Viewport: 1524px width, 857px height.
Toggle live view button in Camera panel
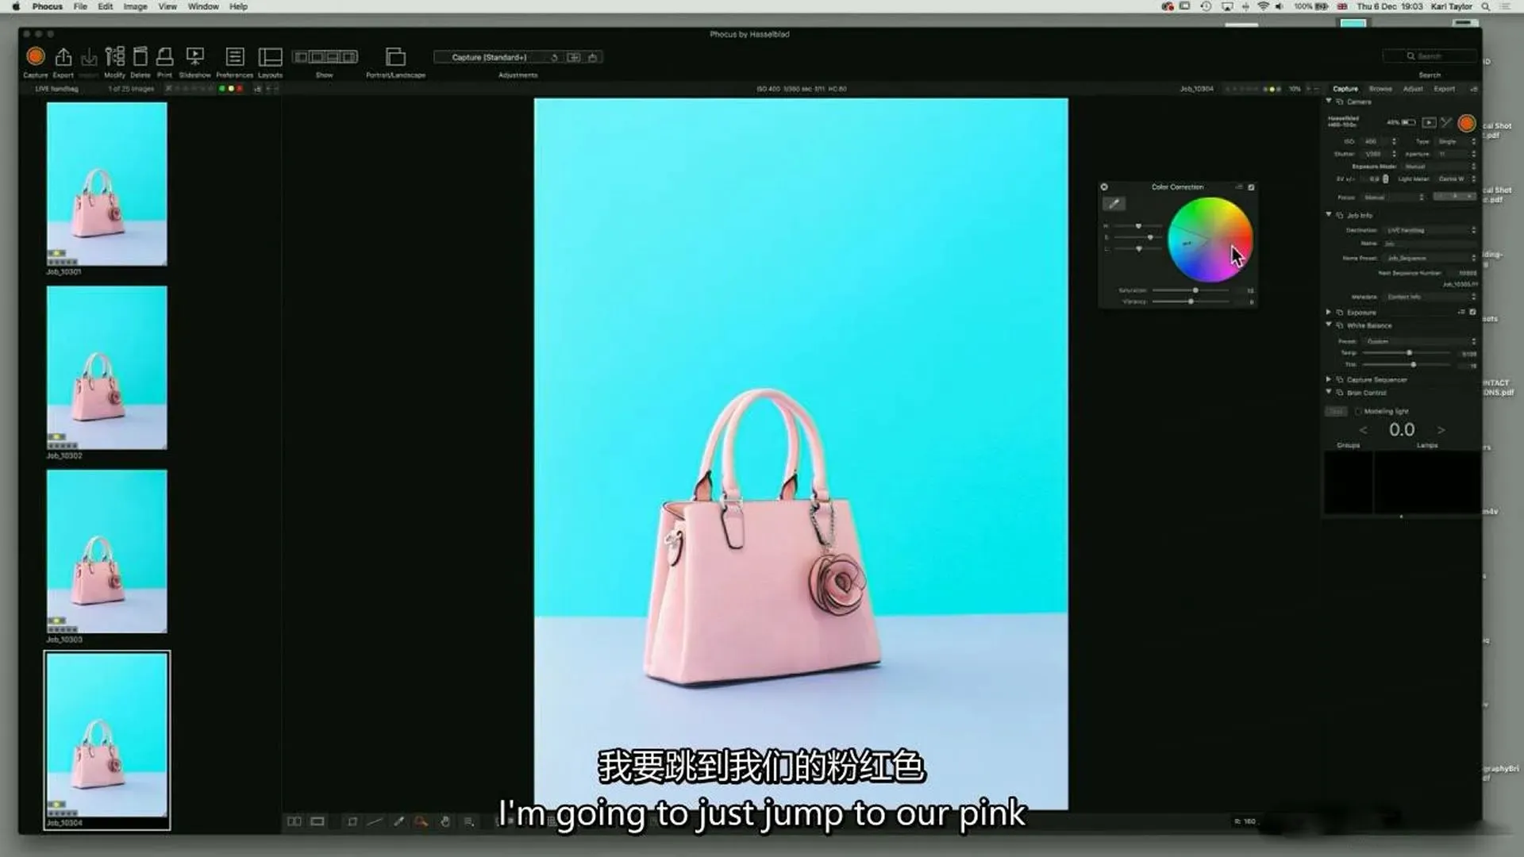pyautogui.click(x=1429, y=123)
